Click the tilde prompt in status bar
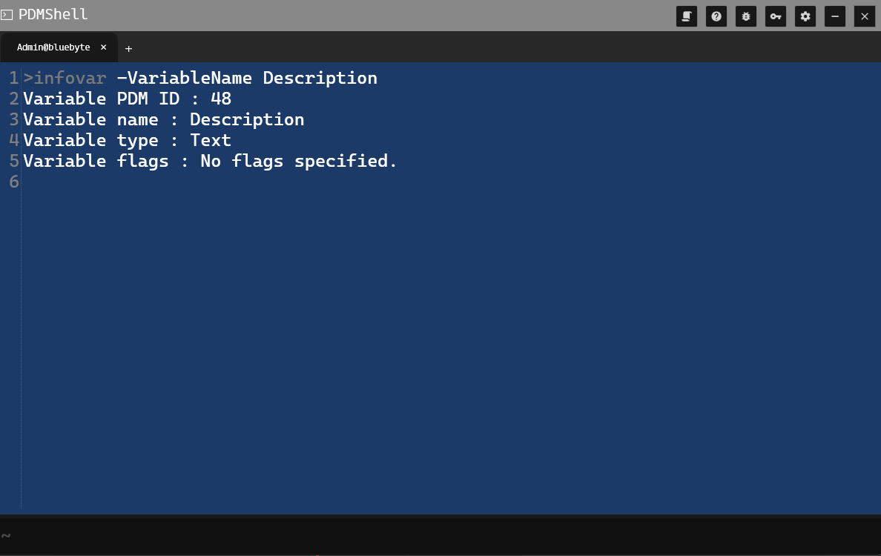This screenshot has width=881, height=556. pyautogui.click(x=6, y=535)
